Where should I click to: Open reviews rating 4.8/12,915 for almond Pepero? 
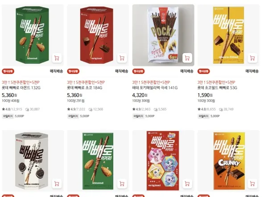pos(12,109)
